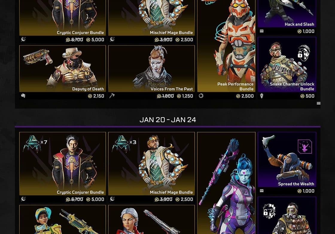Click the emblem icon left of the 500 price

point(261,96)
